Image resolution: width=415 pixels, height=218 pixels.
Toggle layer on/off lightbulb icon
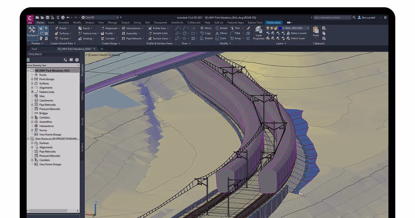click(x=267, y=28)
